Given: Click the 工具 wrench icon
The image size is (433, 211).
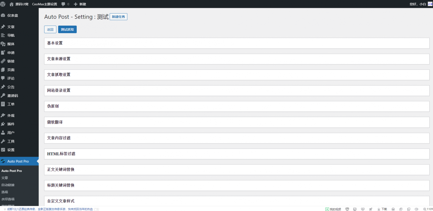Looking at the screenshot, I should pyautogui.click(x=3, y=141).
